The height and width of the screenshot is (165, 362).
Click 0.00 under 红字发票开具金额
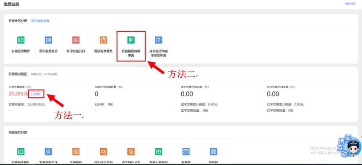point(273,94)
